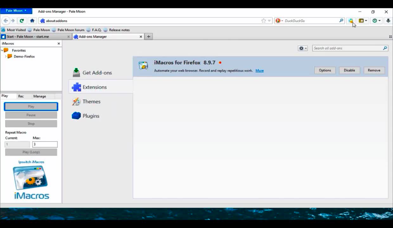Expand the Demo-Firefox folder
The image size is (393, 228).
point(5,56)
